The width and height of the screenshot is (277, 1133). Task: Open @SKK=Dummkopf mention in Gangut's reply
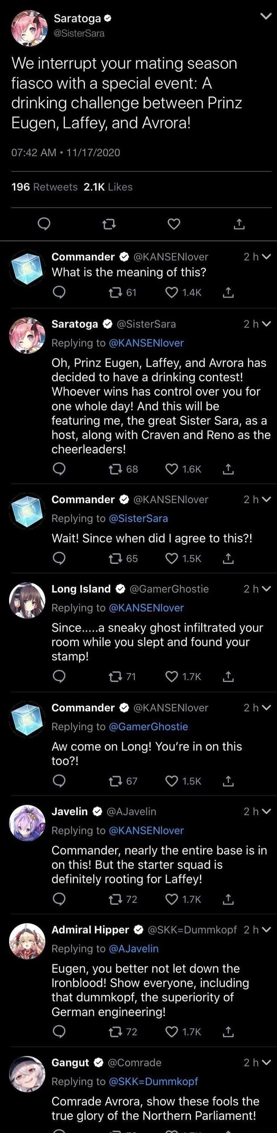153,1081
